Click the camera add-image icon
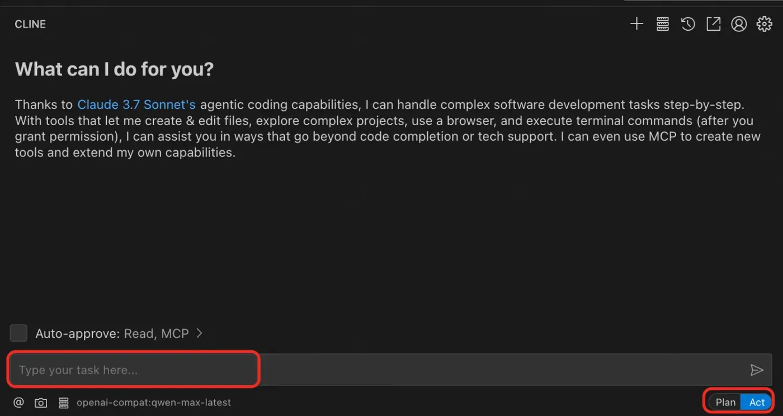 click(41, 403)
